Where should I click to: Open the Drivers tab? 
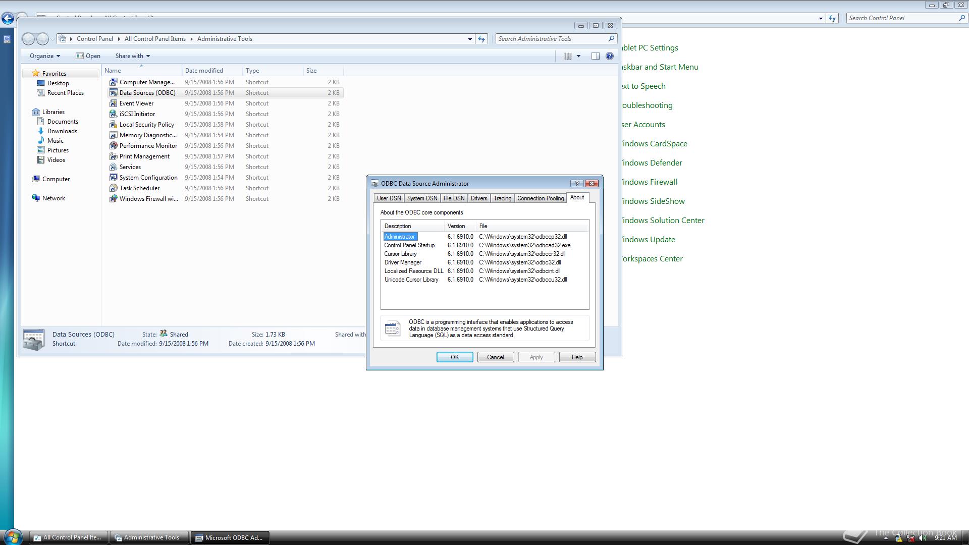(479, 198)
